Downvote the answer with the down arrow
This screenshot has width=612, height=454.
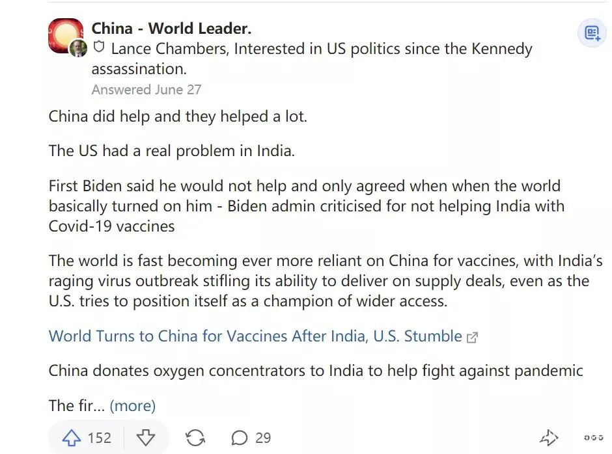[146, 438]
